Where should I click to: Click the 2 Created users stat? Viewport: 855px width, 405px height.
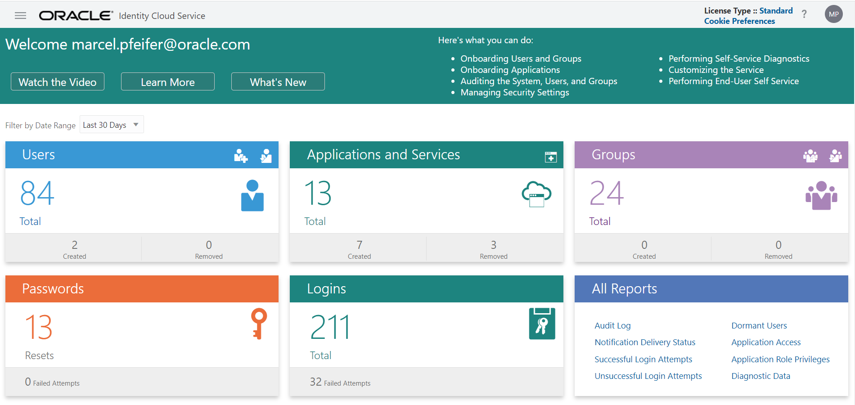point(74,249)
